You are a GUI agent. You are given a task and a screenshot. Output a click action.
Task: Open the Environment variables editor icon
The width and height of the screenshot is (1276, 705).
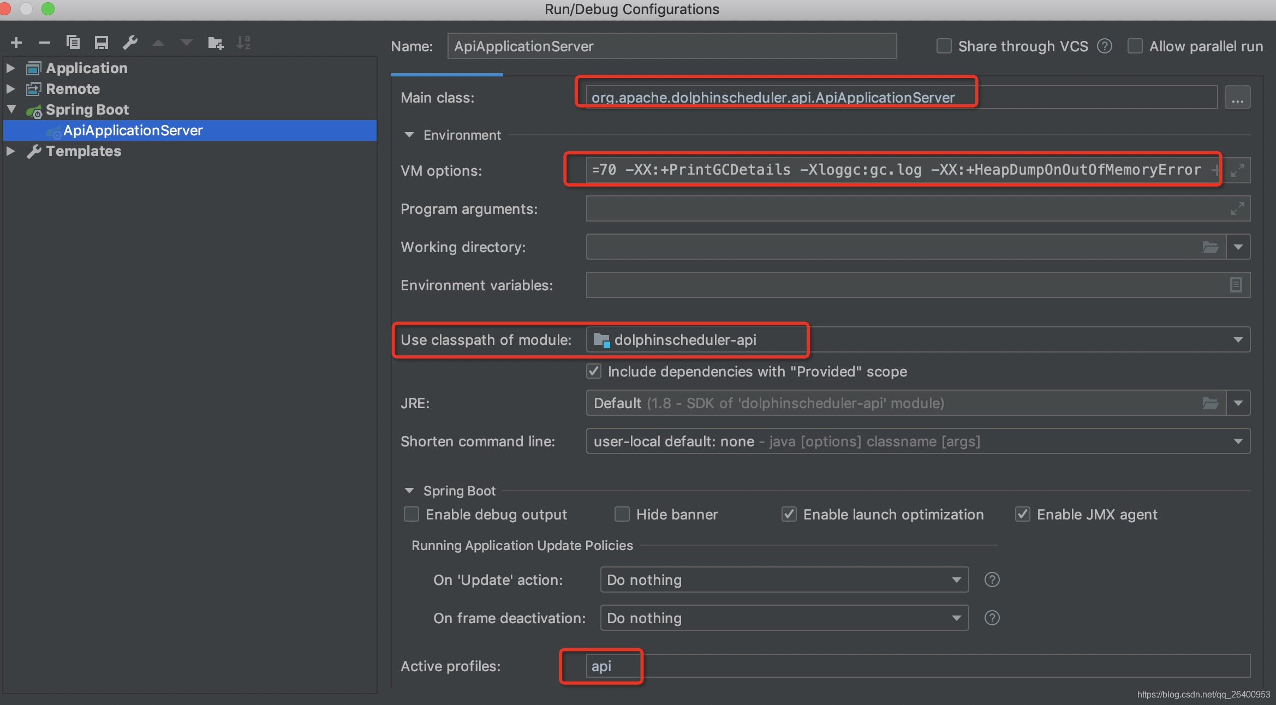pyautogui.click(x=1236, y=285)
